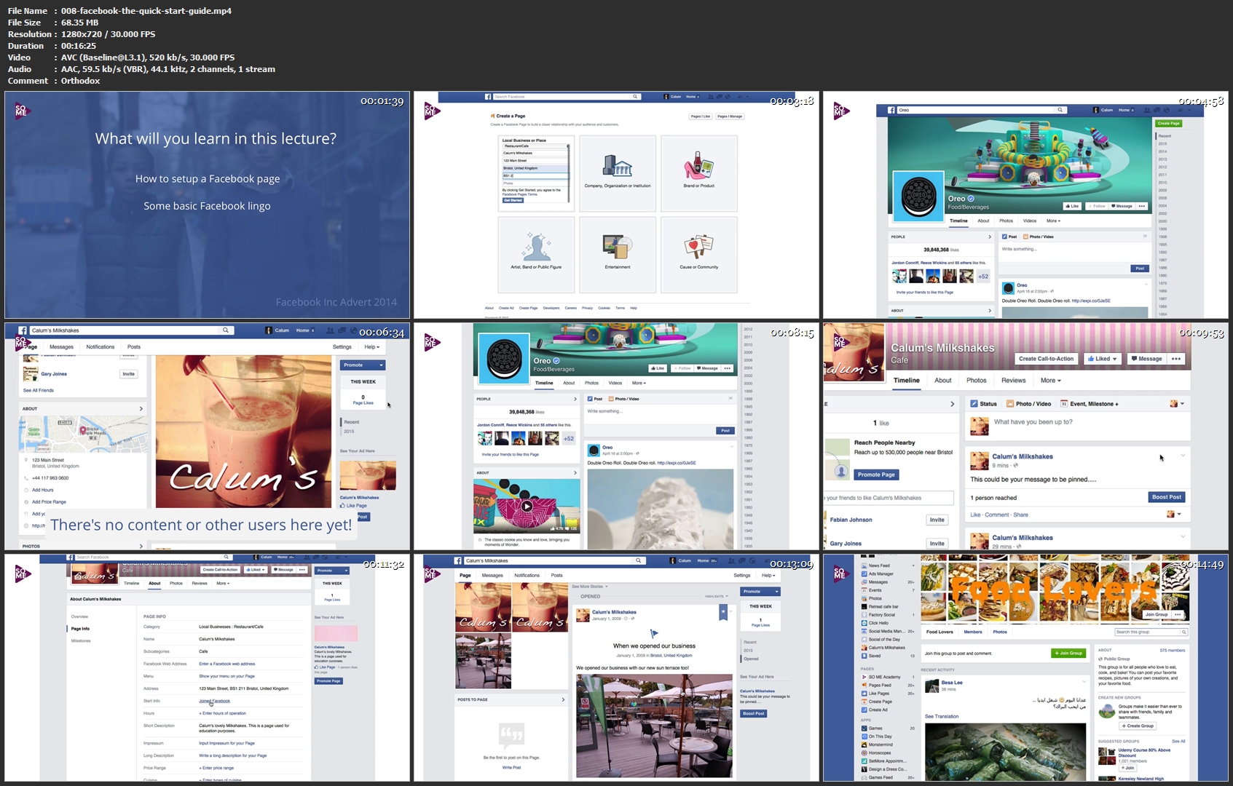Image resolution: width=1233 pixels, height=786 pixels.
Task: Click Invite next to Gary Joines in 00:06:34 frame
Action: click(129, 374)
